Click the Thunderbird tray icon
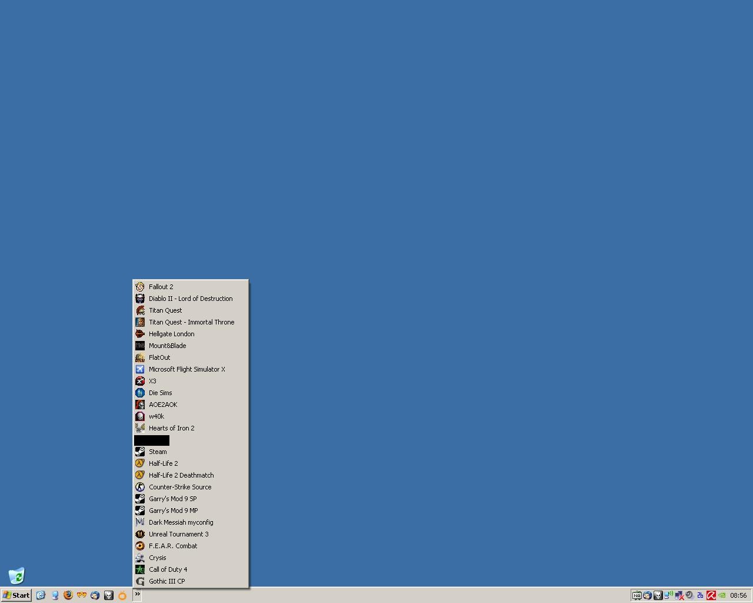Image resolution: width=753 pixels, height=603 pixels. coord(647,595)
